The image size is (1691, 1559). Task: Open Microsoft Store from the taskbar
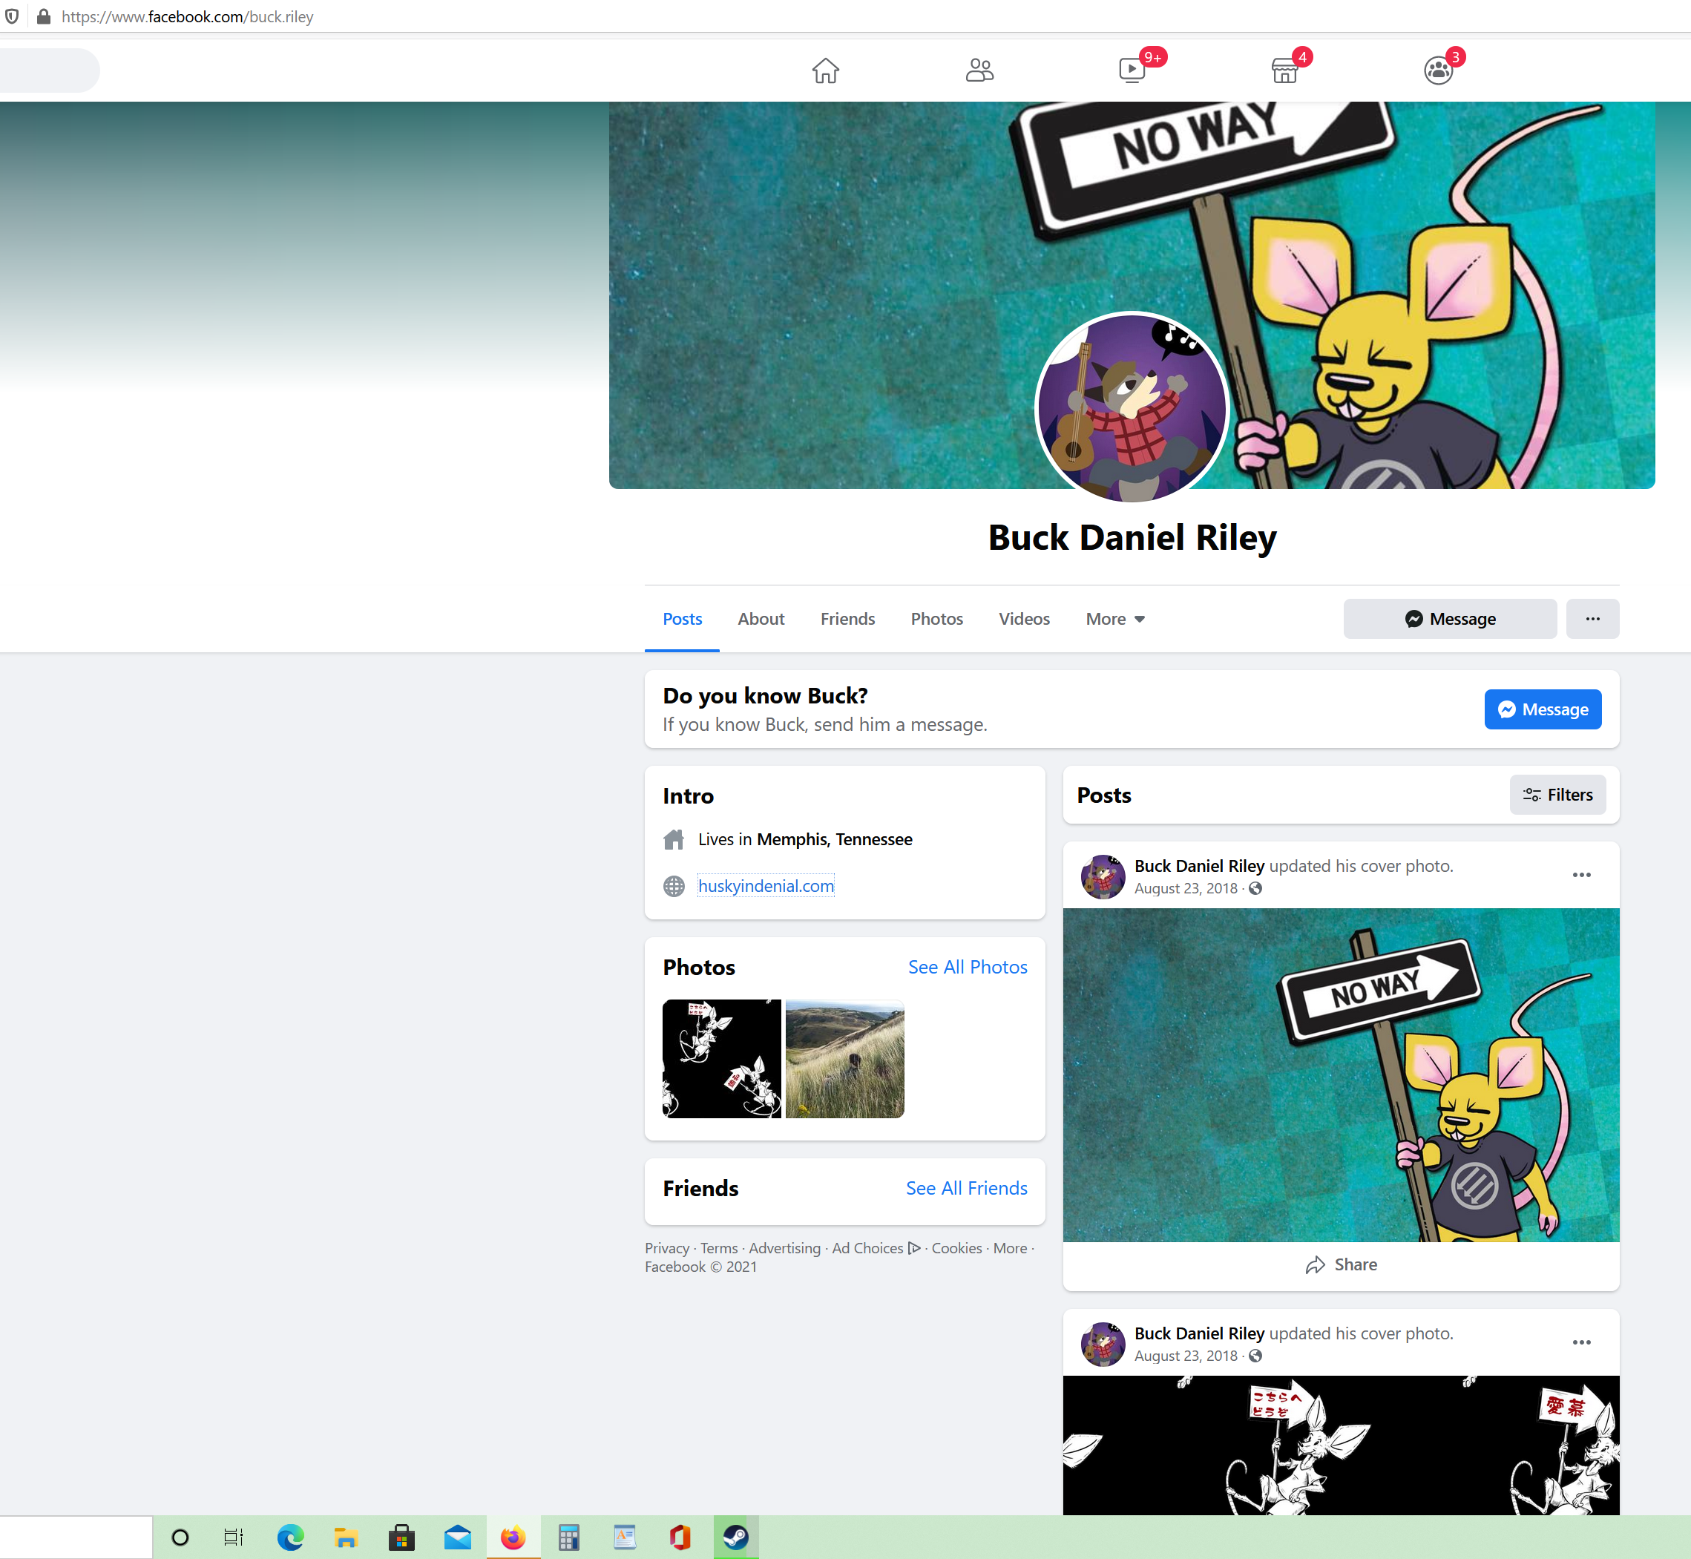(x=401, y=1537)
